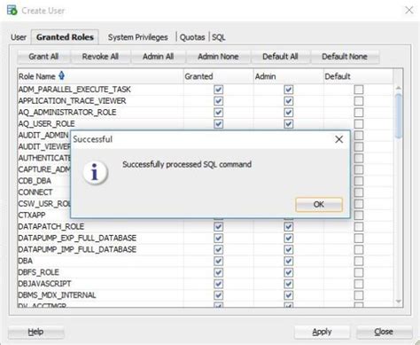
Task: Click the Revoke All button
Action: [100, 57]
